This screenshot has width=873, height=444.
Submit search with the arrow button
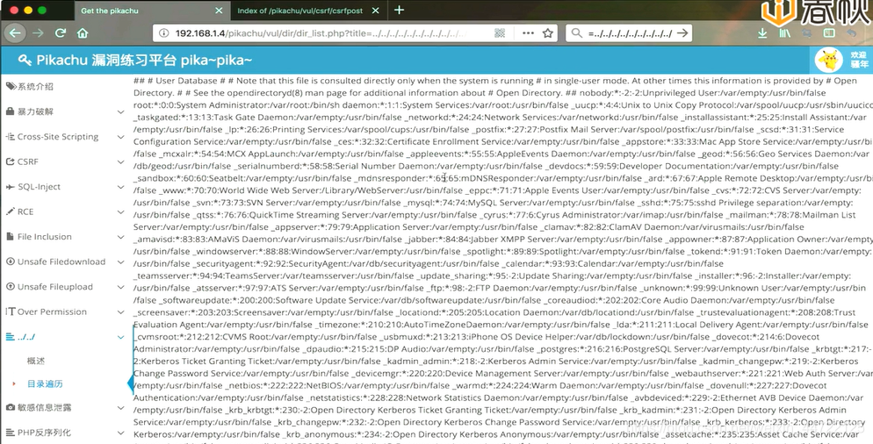682,33
